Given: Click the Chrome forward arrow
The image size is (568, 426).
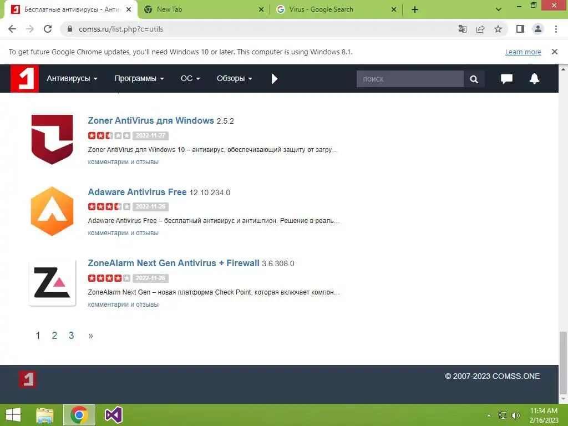Looking at the screenshot, I should [x=30, y=29].
